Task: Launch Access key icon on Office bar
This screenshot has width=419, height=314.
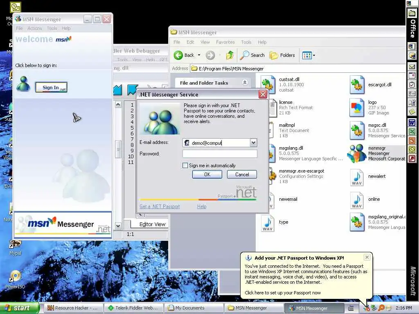Action: [x=412, y=159]
